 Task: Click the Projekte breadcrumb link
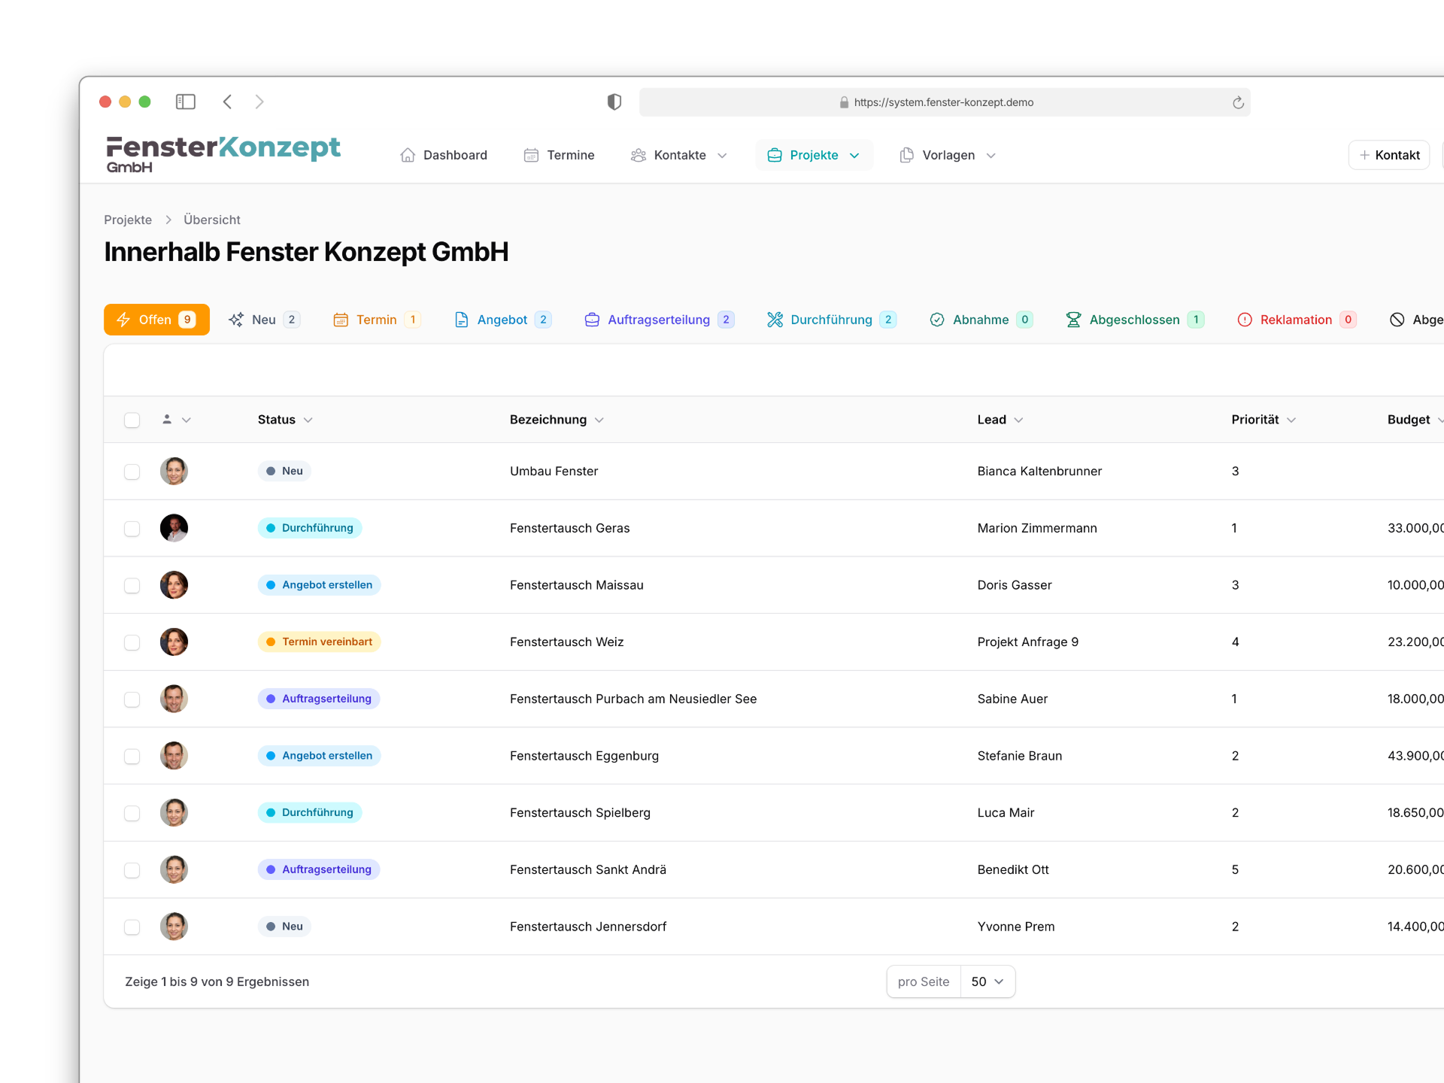(128, 220)
